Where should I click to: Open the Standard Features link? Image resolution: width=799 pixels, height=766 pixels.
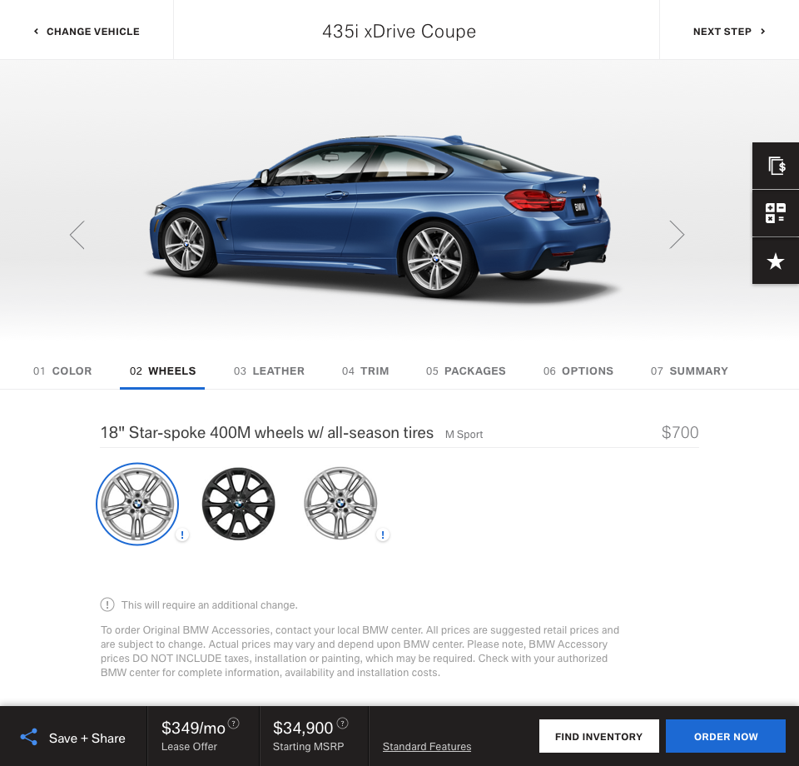[x=427, y=747]
